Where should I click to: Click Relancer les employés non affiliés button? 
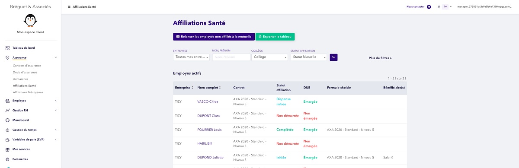click(x=214, y=37)
